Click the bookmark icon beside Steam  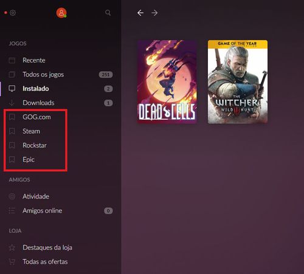[12, 131]
